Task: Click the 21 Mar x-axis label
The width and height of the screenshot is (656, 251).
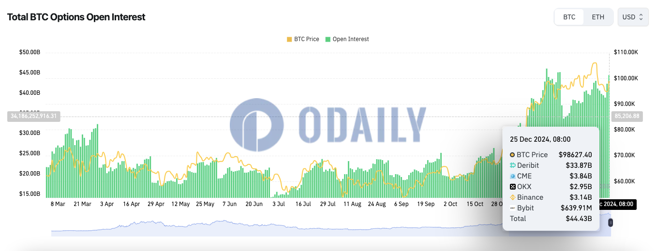Action: pos(82,204)
